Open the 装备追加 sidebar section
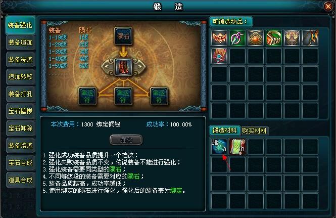The height and width of the screenshot is (218, 336). (21, 42)
